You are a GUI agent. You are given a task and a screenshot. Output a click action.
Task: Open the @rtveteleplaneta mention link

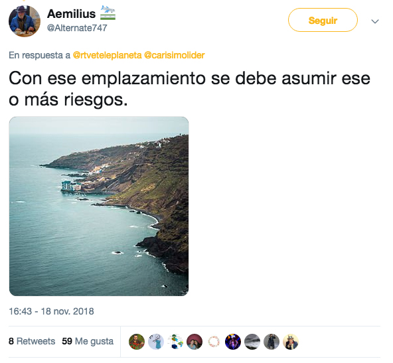coord(107,55)
